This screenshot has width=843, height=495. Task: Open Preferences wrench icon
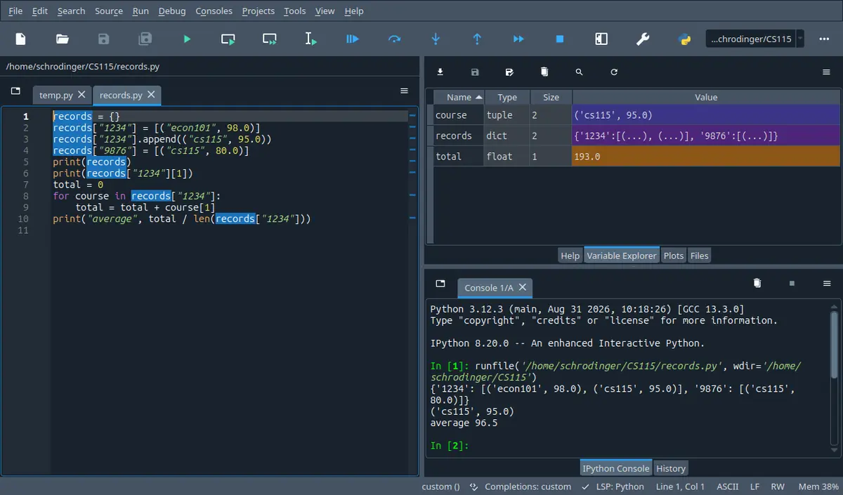[x=643, y=39]
